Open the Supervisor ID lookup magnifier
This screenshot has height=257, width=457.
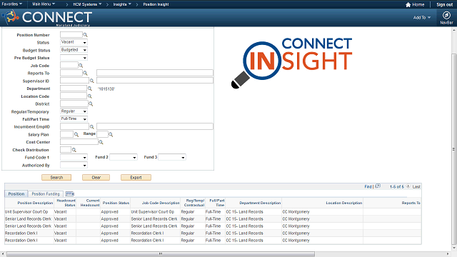92,81
